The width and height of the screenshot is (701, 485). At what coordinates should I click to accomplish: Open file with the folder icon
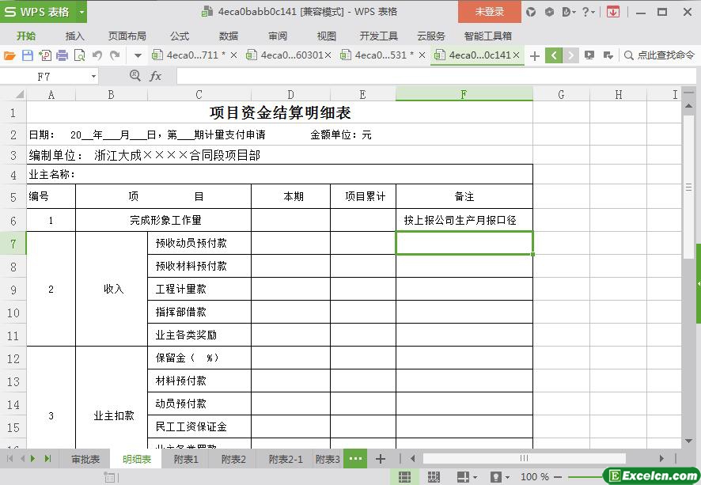pyautogui.click(x=9, y=55)
